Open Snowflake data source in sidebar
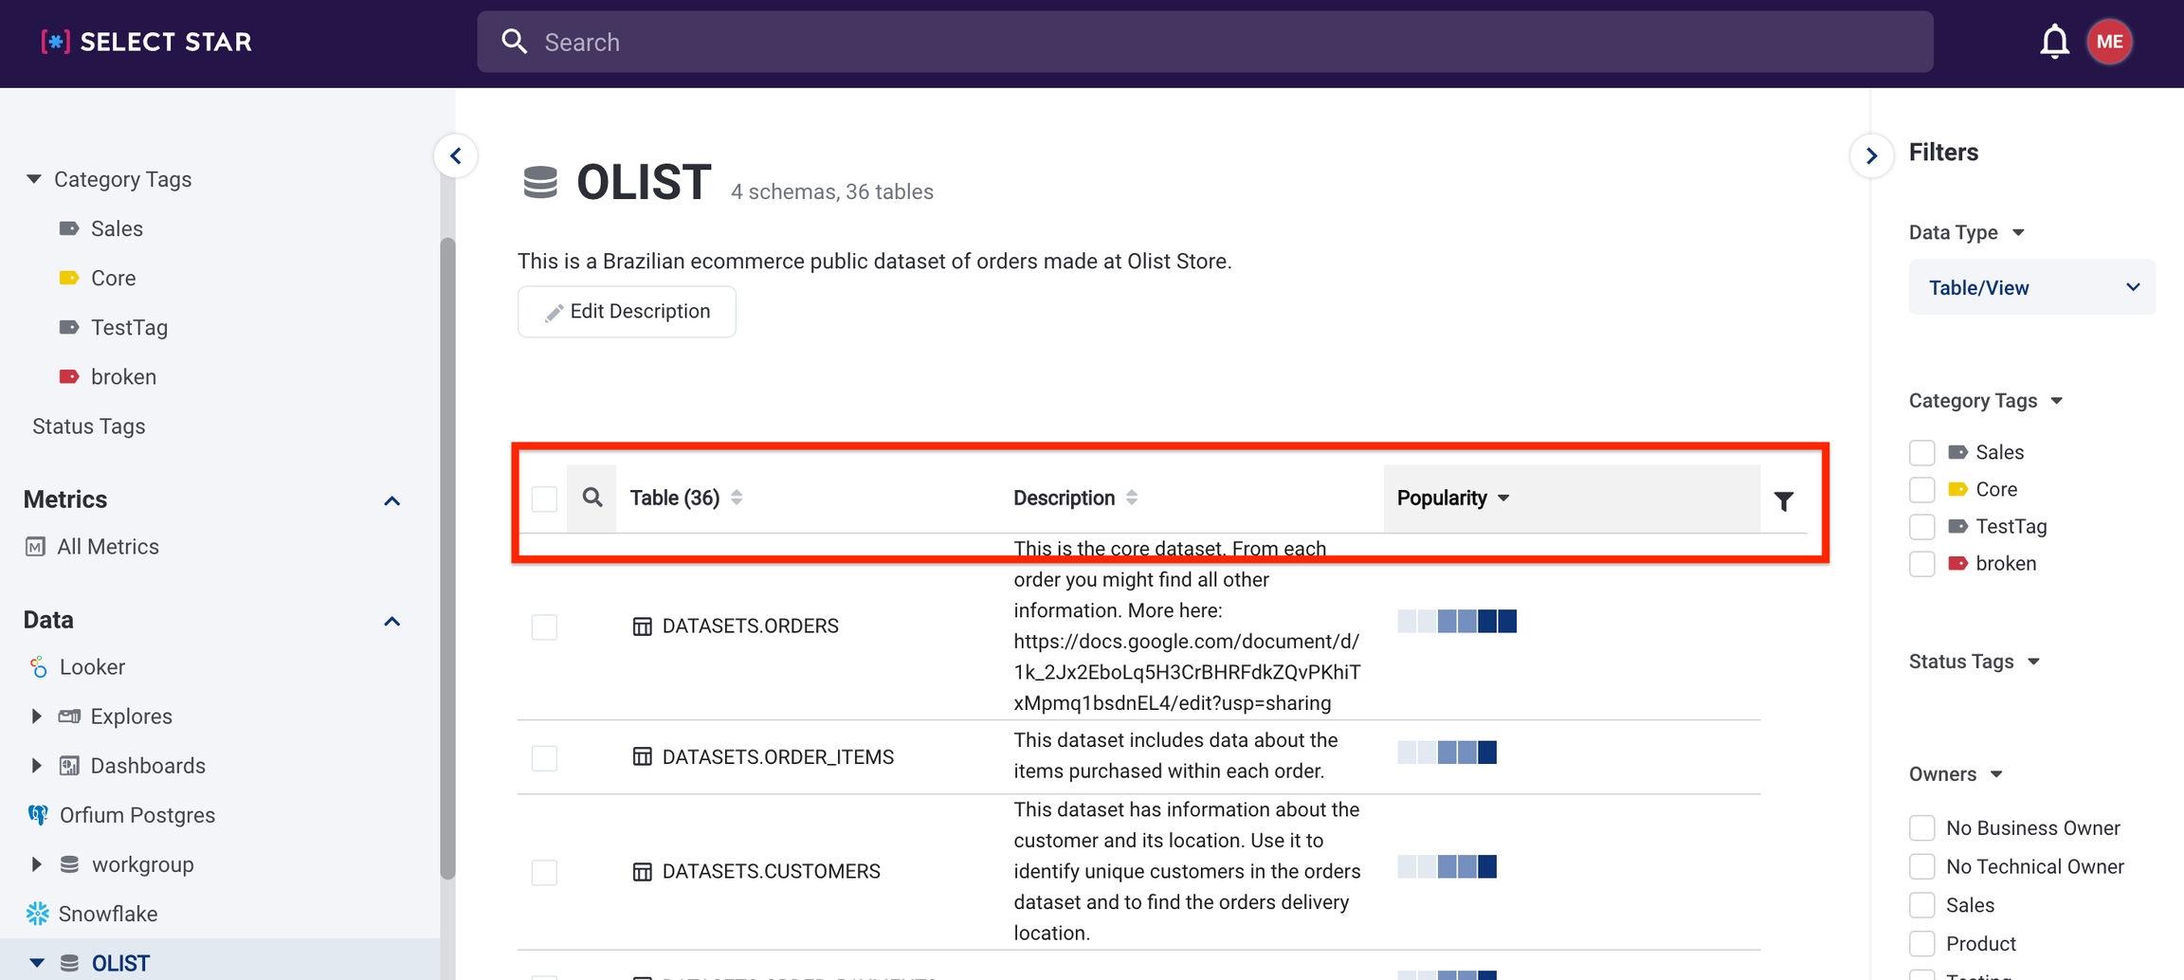The height and width of the screenshot is (980, 2184). coord(107,914)
